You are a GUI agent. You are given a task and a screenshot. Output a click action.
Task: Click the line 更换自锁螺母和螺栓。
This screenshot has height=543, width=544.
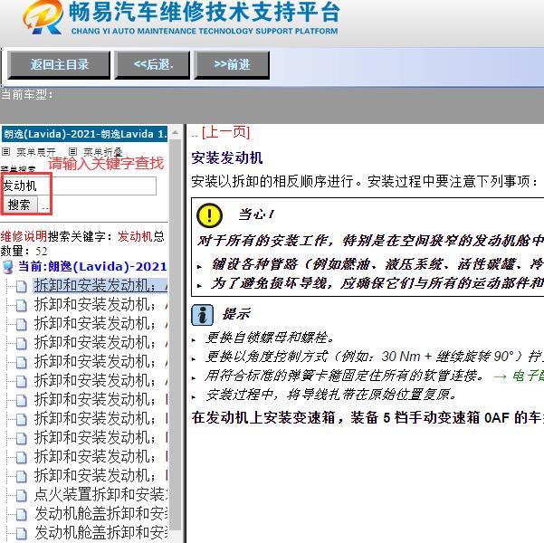[270, 338]
